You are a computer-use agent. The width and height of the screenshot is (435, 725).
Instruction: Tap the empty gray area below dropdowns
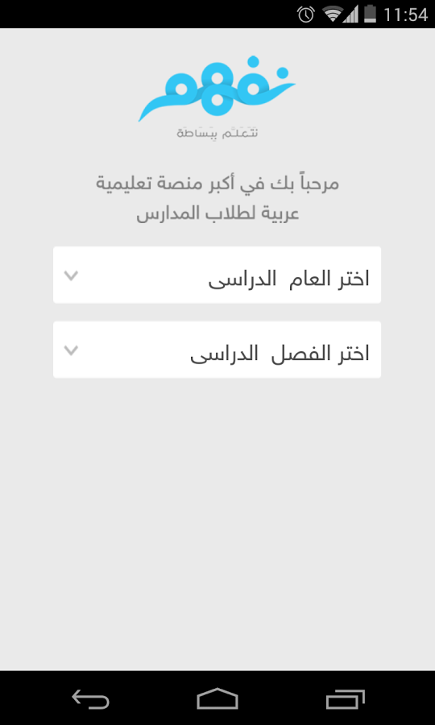click(217, 523)
